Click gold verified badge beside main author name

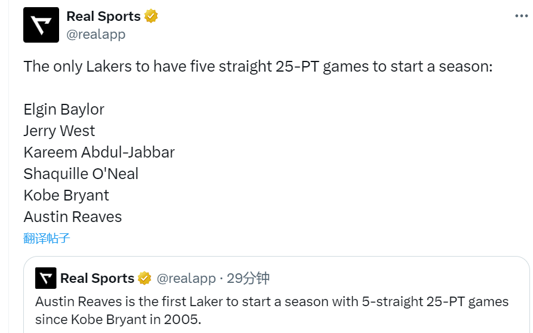click(x=151, y=16)
